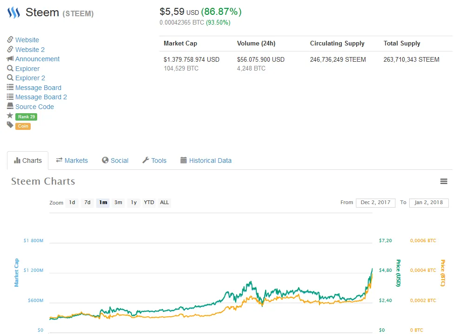Switch to the Historical Data tab
Viewport: 465px width, 334px height.
click(x=206, y=161)
